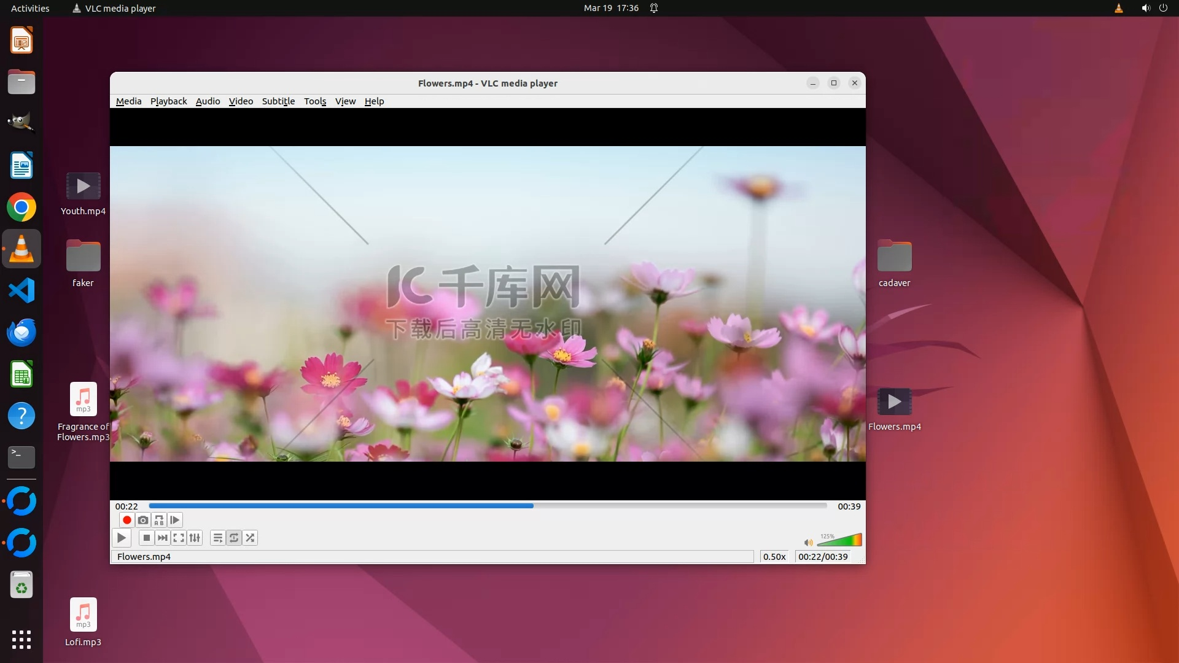The width and height of the screenshot is (1179, 663).
Task: Toggle the playlist view
Action: [217, 538]
